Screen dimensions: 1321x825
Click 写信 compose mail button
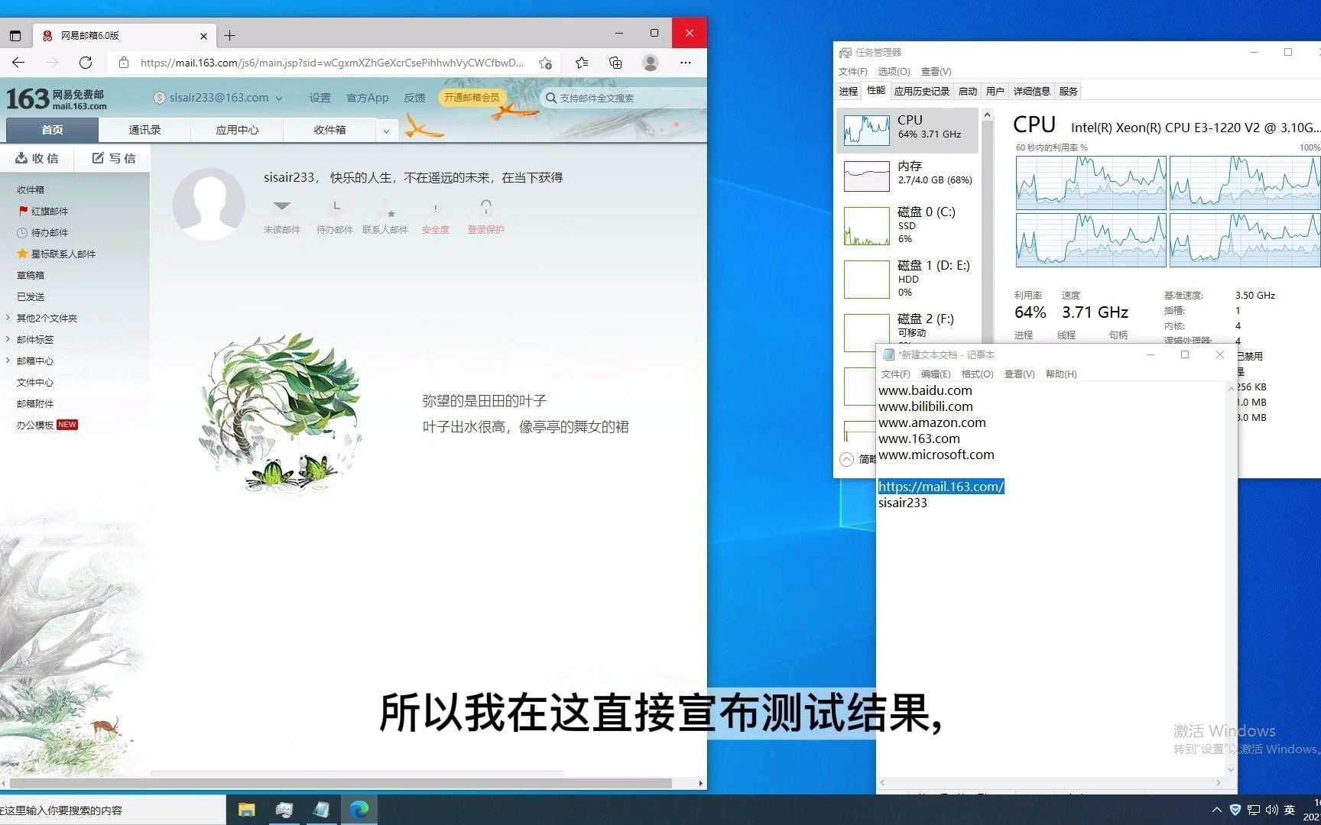[114, 158]
